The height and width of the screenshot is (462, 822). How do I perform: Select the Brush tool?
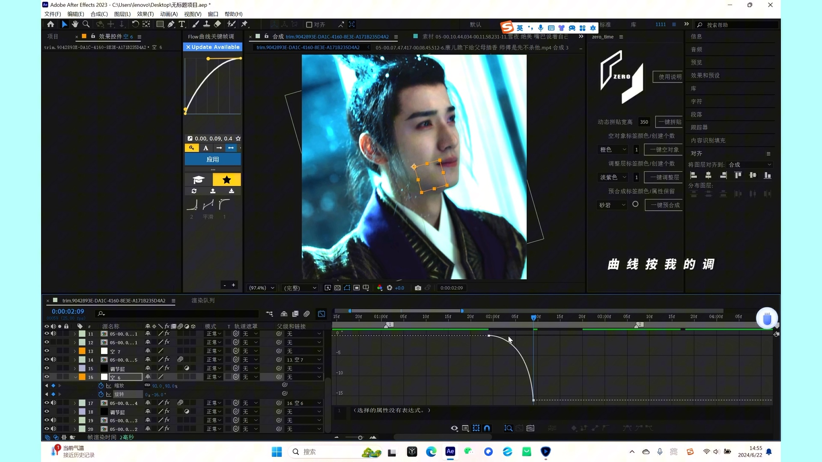point(196,24)
